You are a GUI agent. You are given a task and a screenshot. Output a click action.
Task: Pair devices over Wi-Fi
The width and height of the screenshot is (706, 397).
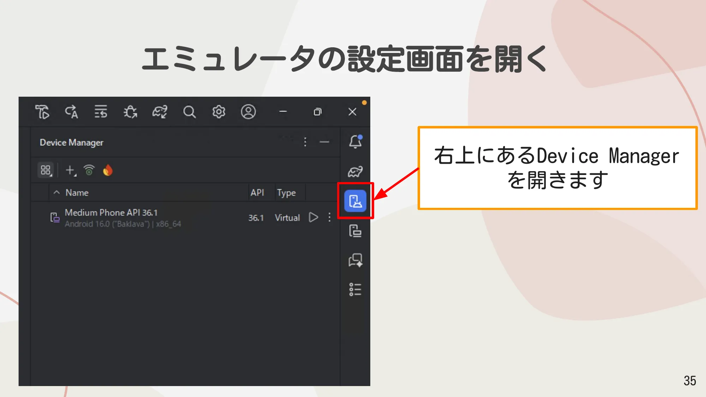click(89, 170)
